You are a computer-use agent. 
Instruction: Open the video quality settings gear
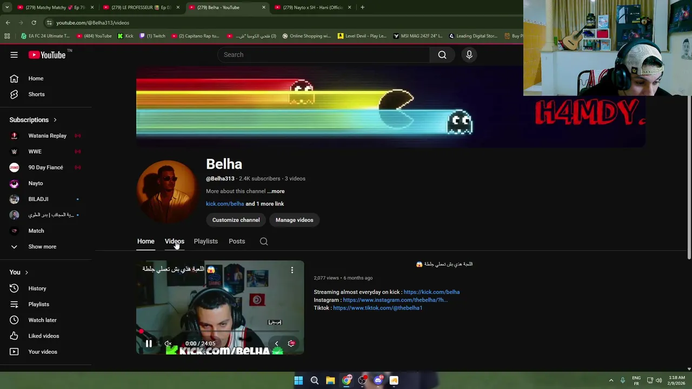pos(291,344)
